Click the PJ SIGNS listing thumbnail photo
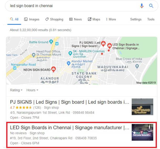160x149 pixels. (x=142, y=107)
